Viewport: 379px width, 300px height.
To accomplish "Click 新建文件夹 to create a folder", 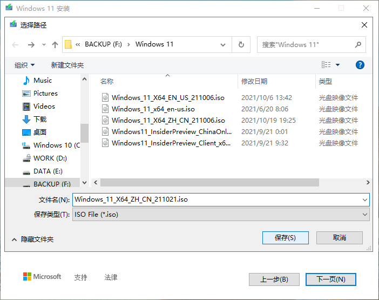I will pyautogui.click(x=67, y=65).
